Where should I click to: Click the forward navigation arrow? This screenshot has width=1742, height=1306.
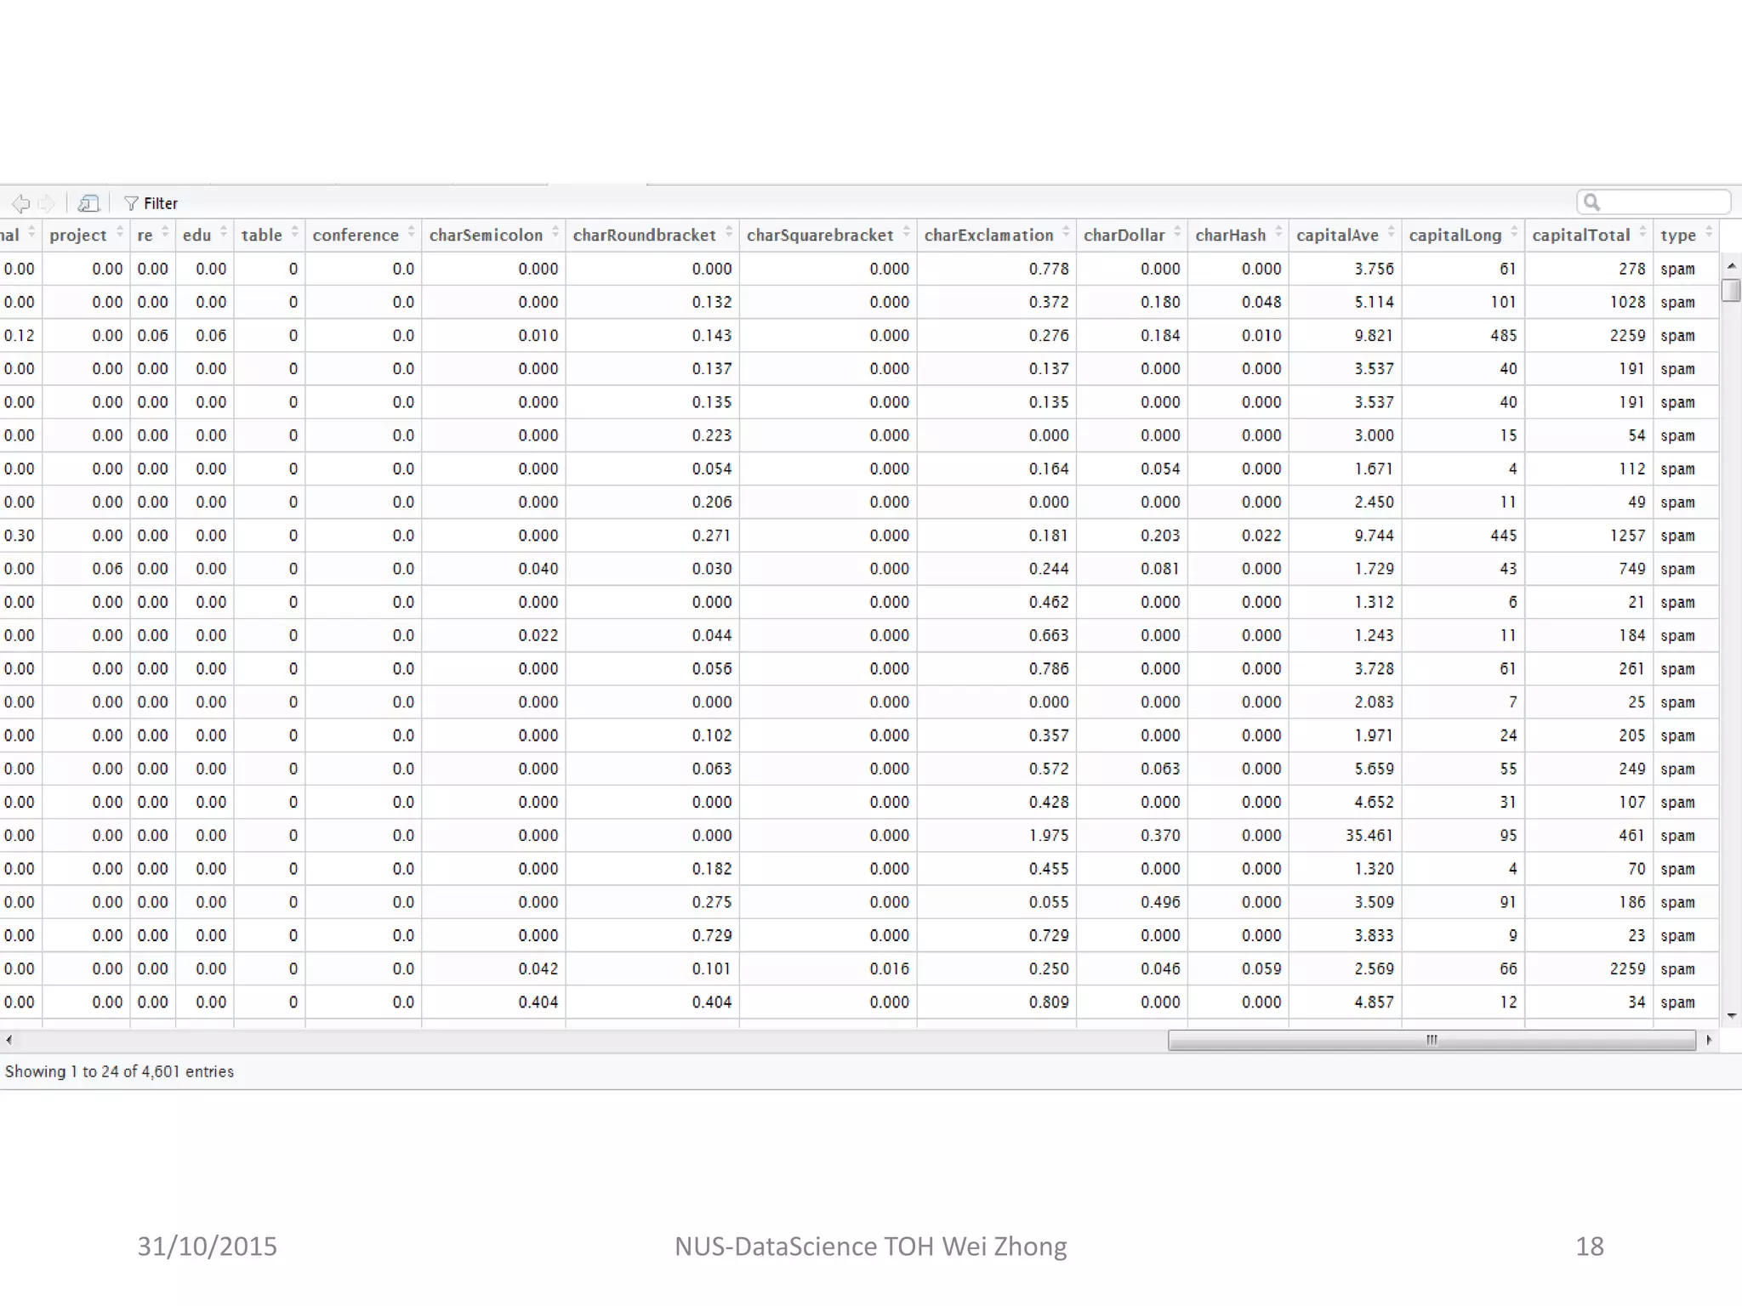tap(48, 203)
